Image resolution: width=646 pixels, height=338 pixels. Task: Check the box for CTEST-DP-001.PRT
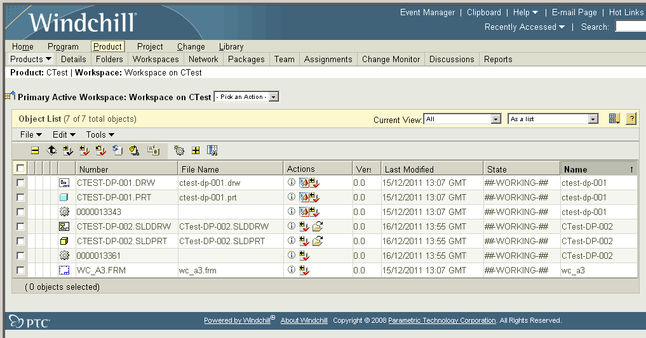20,197
